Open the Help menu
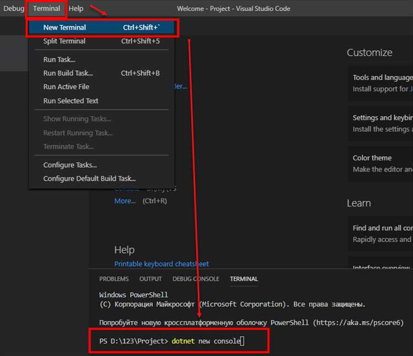 [76, 9]
